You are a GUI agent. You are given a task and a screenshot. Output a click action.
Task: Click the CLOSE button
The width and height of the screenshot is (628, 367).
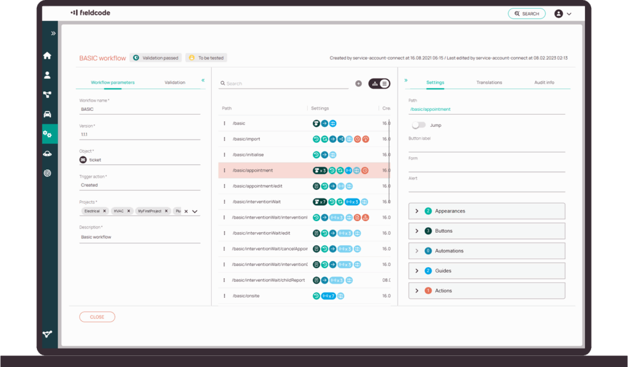pos(97,317)
